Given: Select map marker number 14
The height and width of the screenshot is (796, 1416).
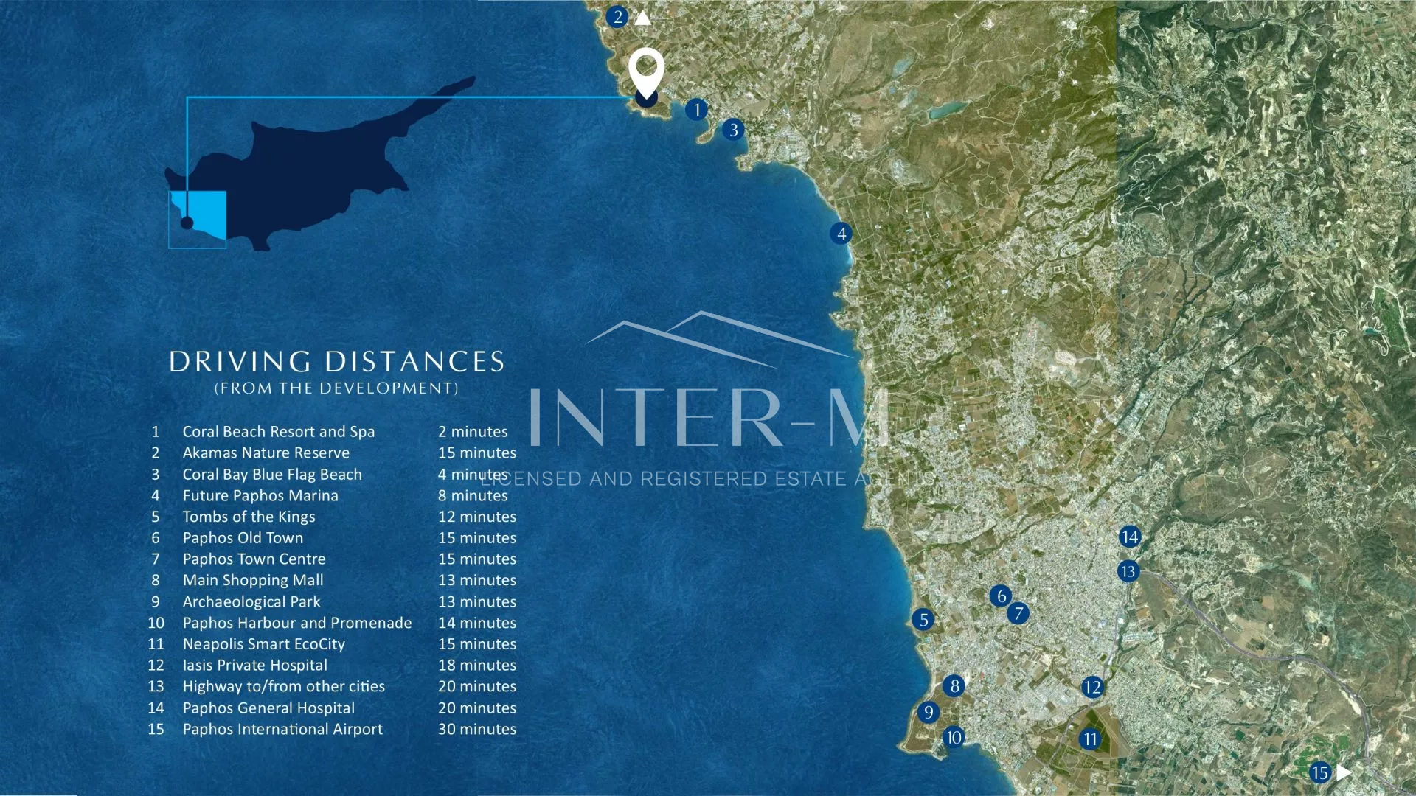Looking at the screenshot, I should tap(1130, 537).
